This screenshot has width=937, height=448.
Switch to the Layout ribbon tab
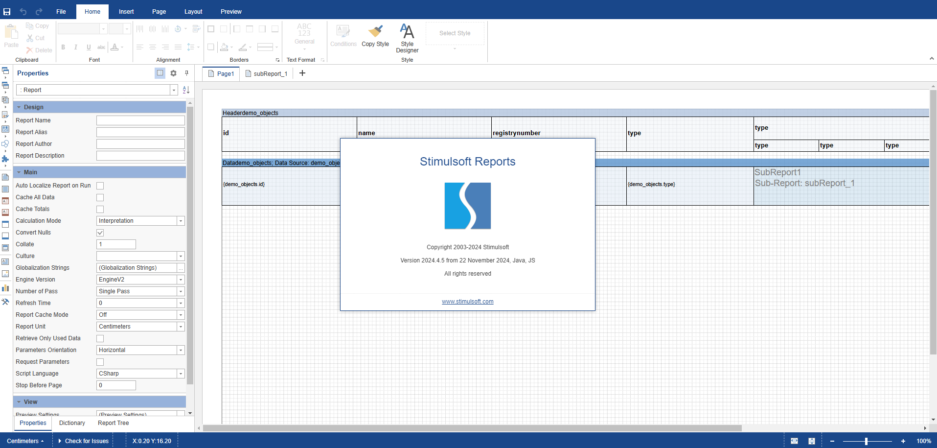[x=193, y=12]
